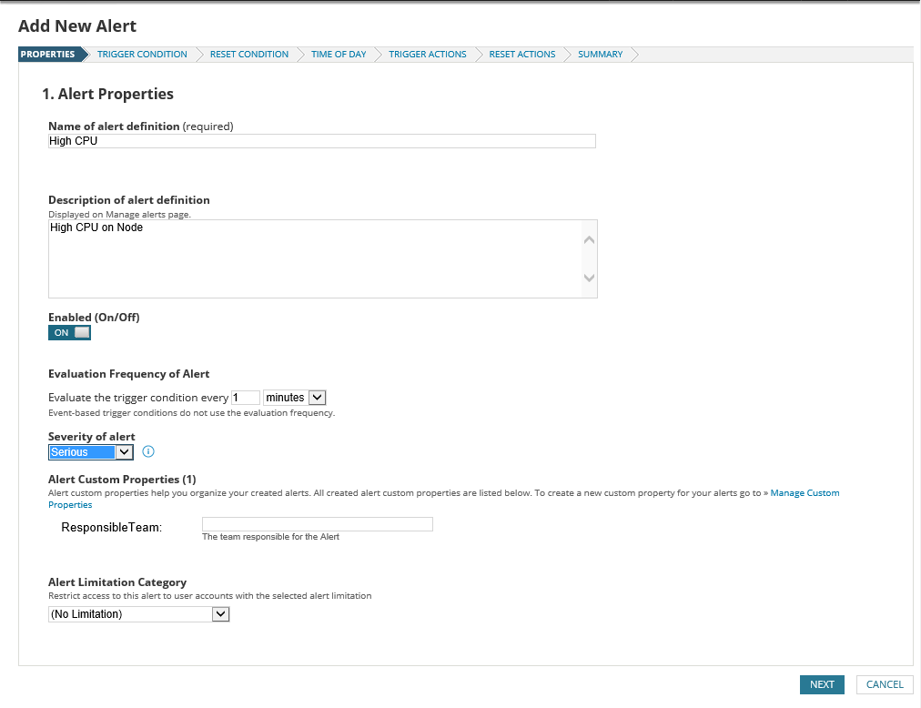The height and width of the screenshot is (708, 921).
Task: Open the Time of Day step
Action: 339,55
